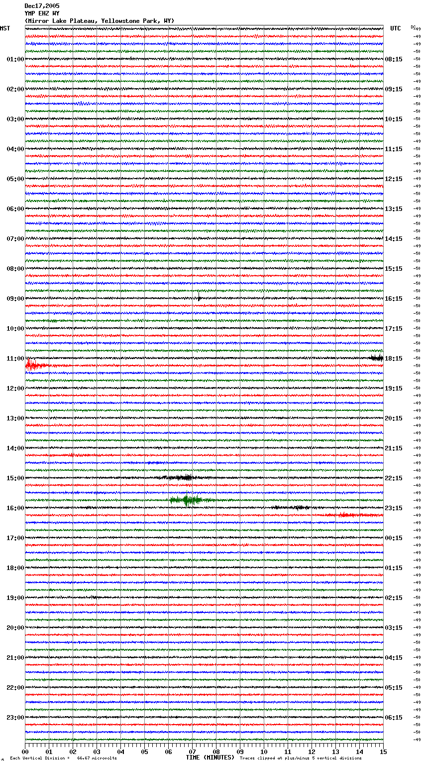
Task: Click the '11:00' MST time label
Action: [x=15, y=359]
